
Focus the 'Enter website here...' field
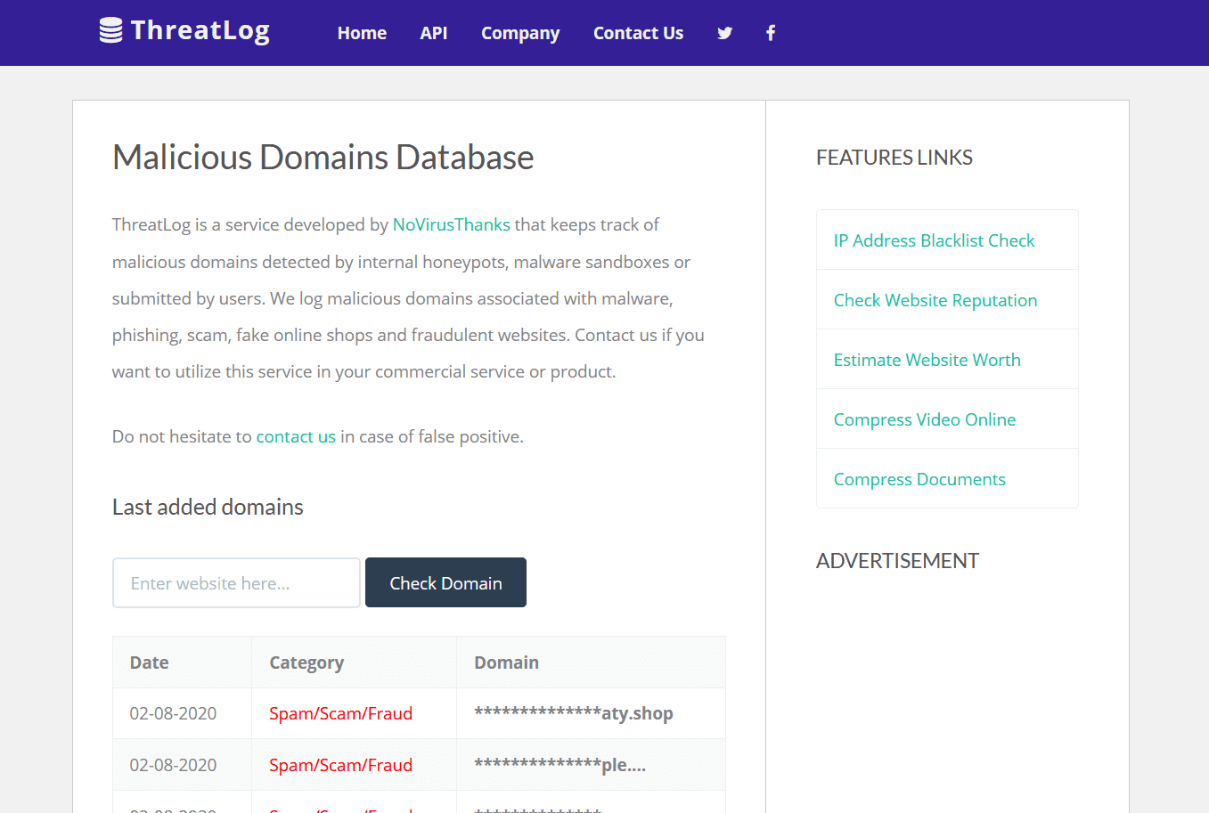236,583
